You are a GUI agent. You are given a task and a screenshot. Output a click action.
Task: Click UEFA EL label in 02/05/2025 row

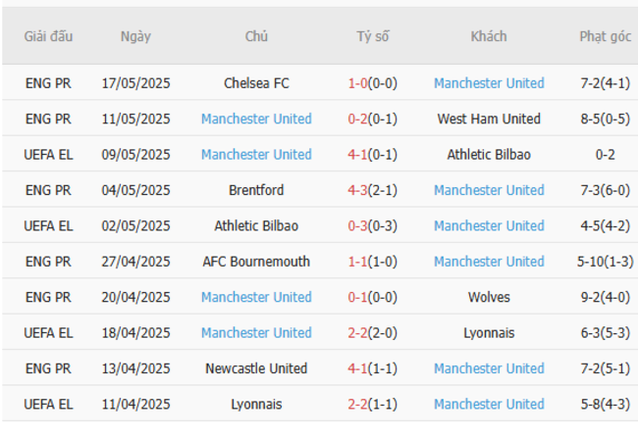coord(48,225)
